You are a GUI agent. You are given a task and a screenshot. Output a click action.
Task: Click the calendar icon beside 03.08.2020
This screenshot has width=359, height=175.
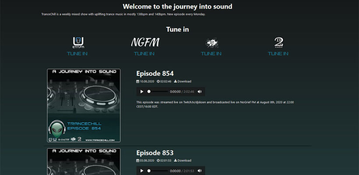click(137, 161)
